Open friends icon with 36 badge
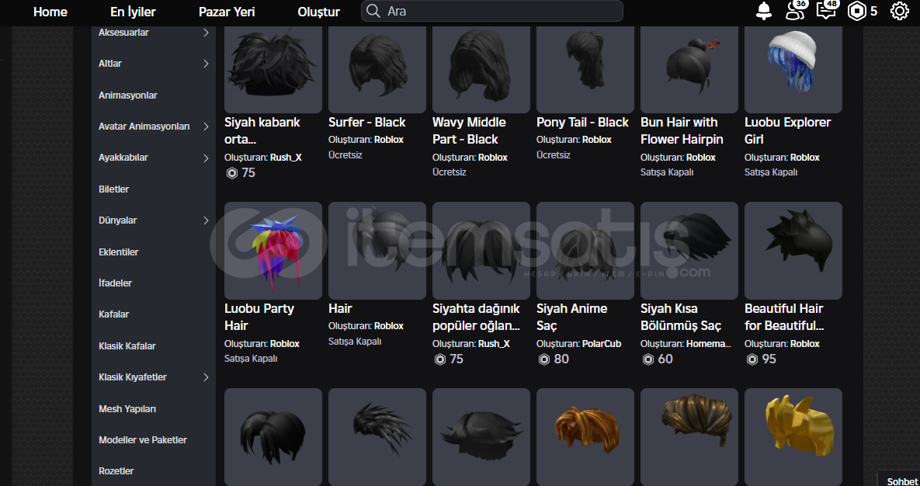Image resolution: width=920 pixels, height=486 pixels. [797, 11]
